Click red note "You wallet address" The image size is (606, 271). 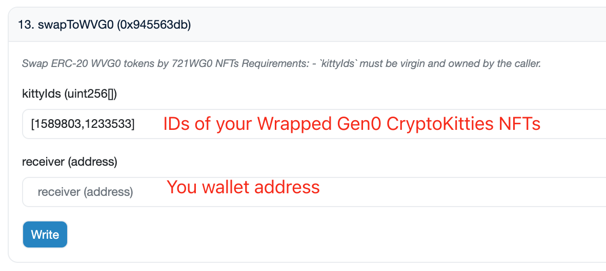243,187
